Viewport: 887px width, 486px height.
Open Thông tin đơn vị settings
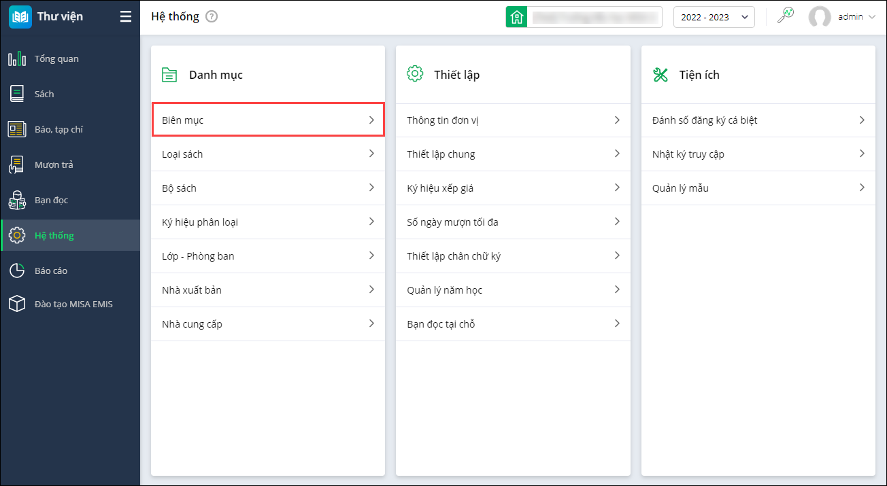pos(513,120)
